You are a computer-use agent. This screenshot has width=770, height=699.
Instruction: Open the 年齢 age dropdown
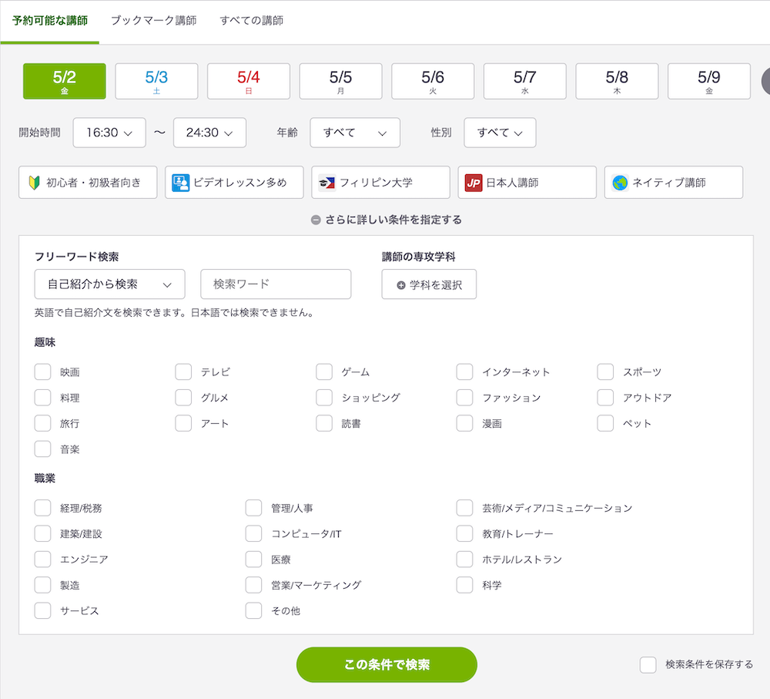coord(355,133)
